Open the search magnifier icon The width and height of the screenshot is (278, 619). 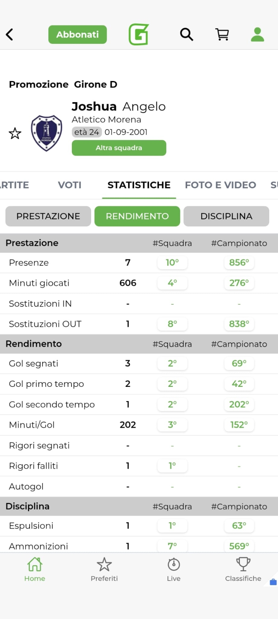point(187,34)
